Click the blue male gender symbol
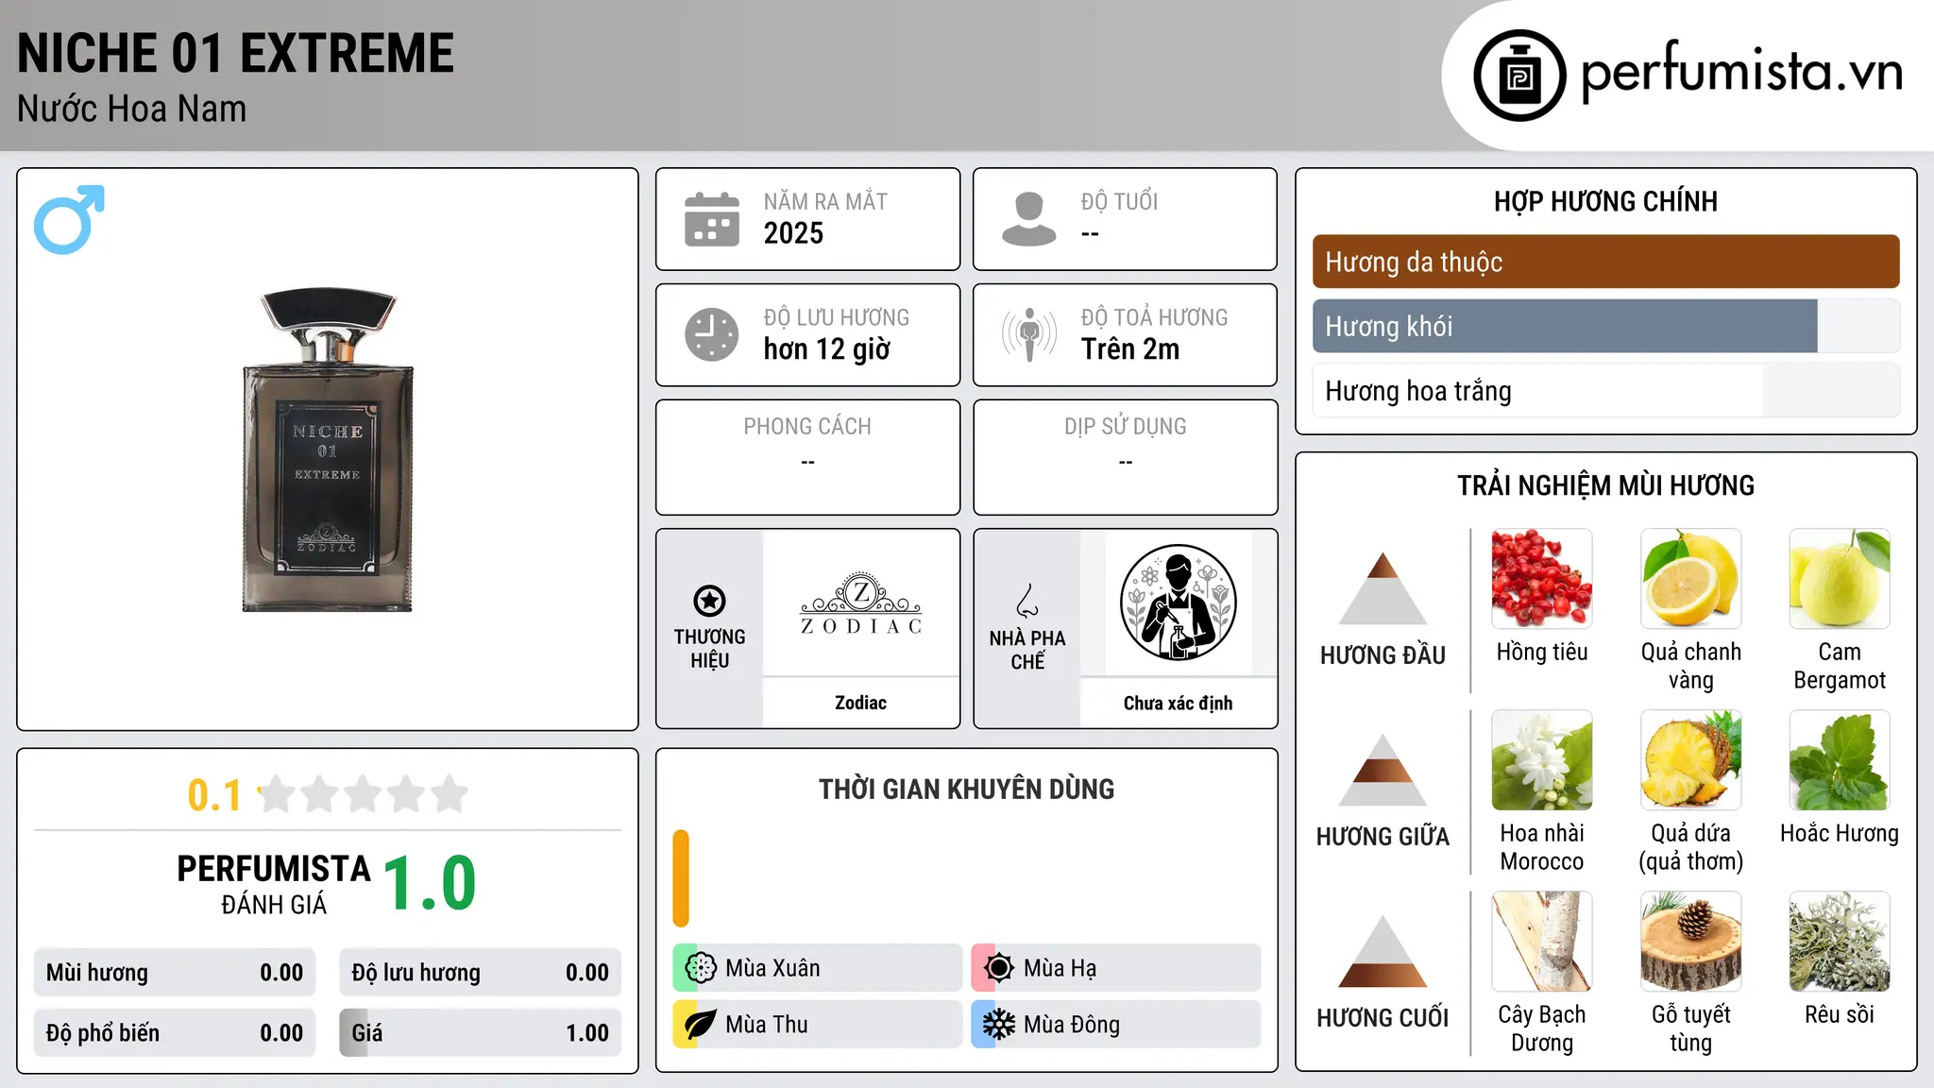The width and height of the screenshot is (1934, 1088). 69,219
